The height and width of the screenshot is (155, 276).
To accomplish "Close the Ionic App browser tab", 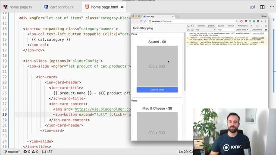I will (172, 16).
